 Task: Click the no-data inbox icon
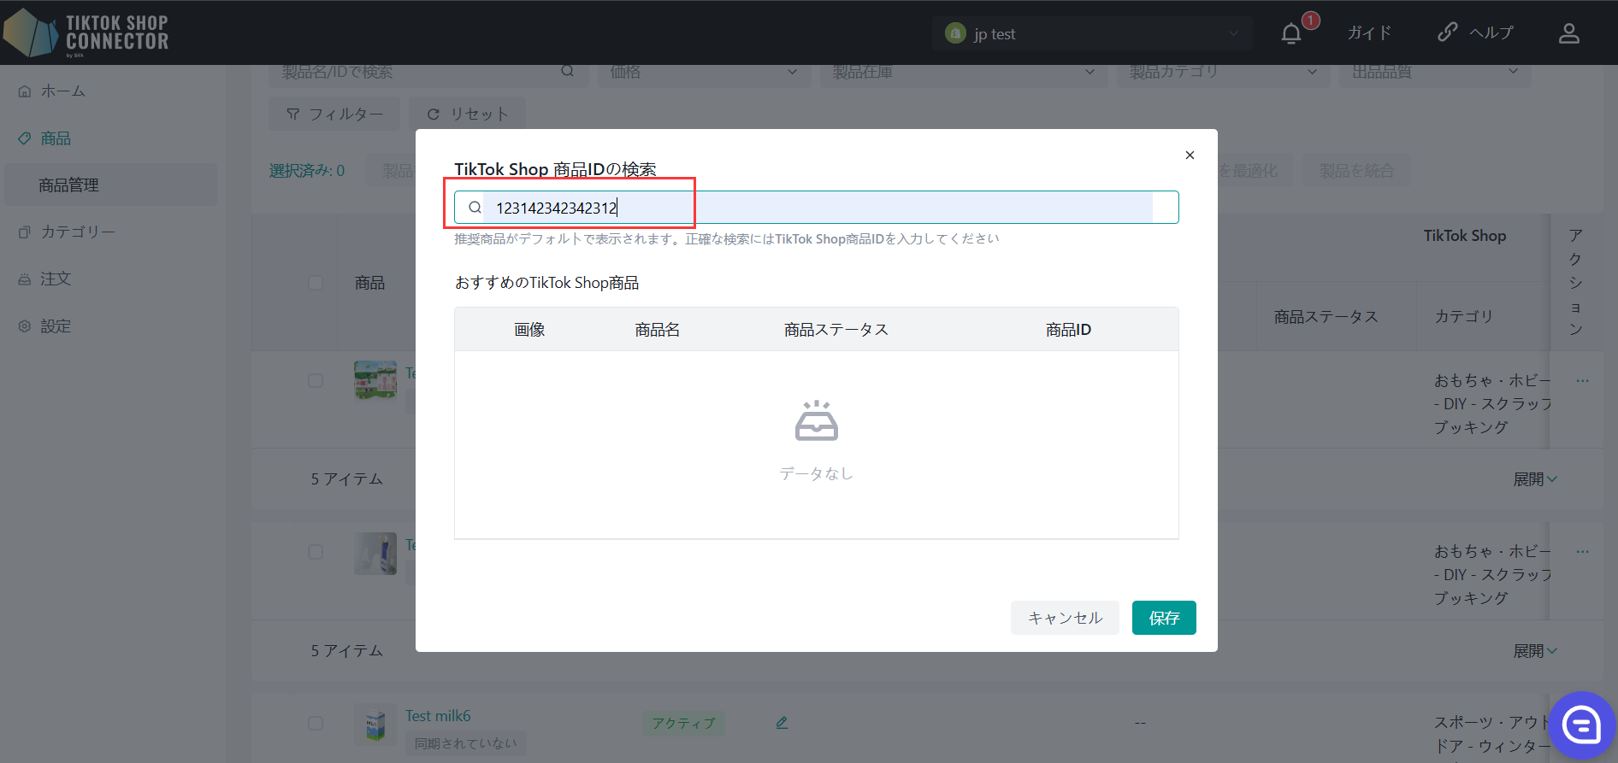817,420
